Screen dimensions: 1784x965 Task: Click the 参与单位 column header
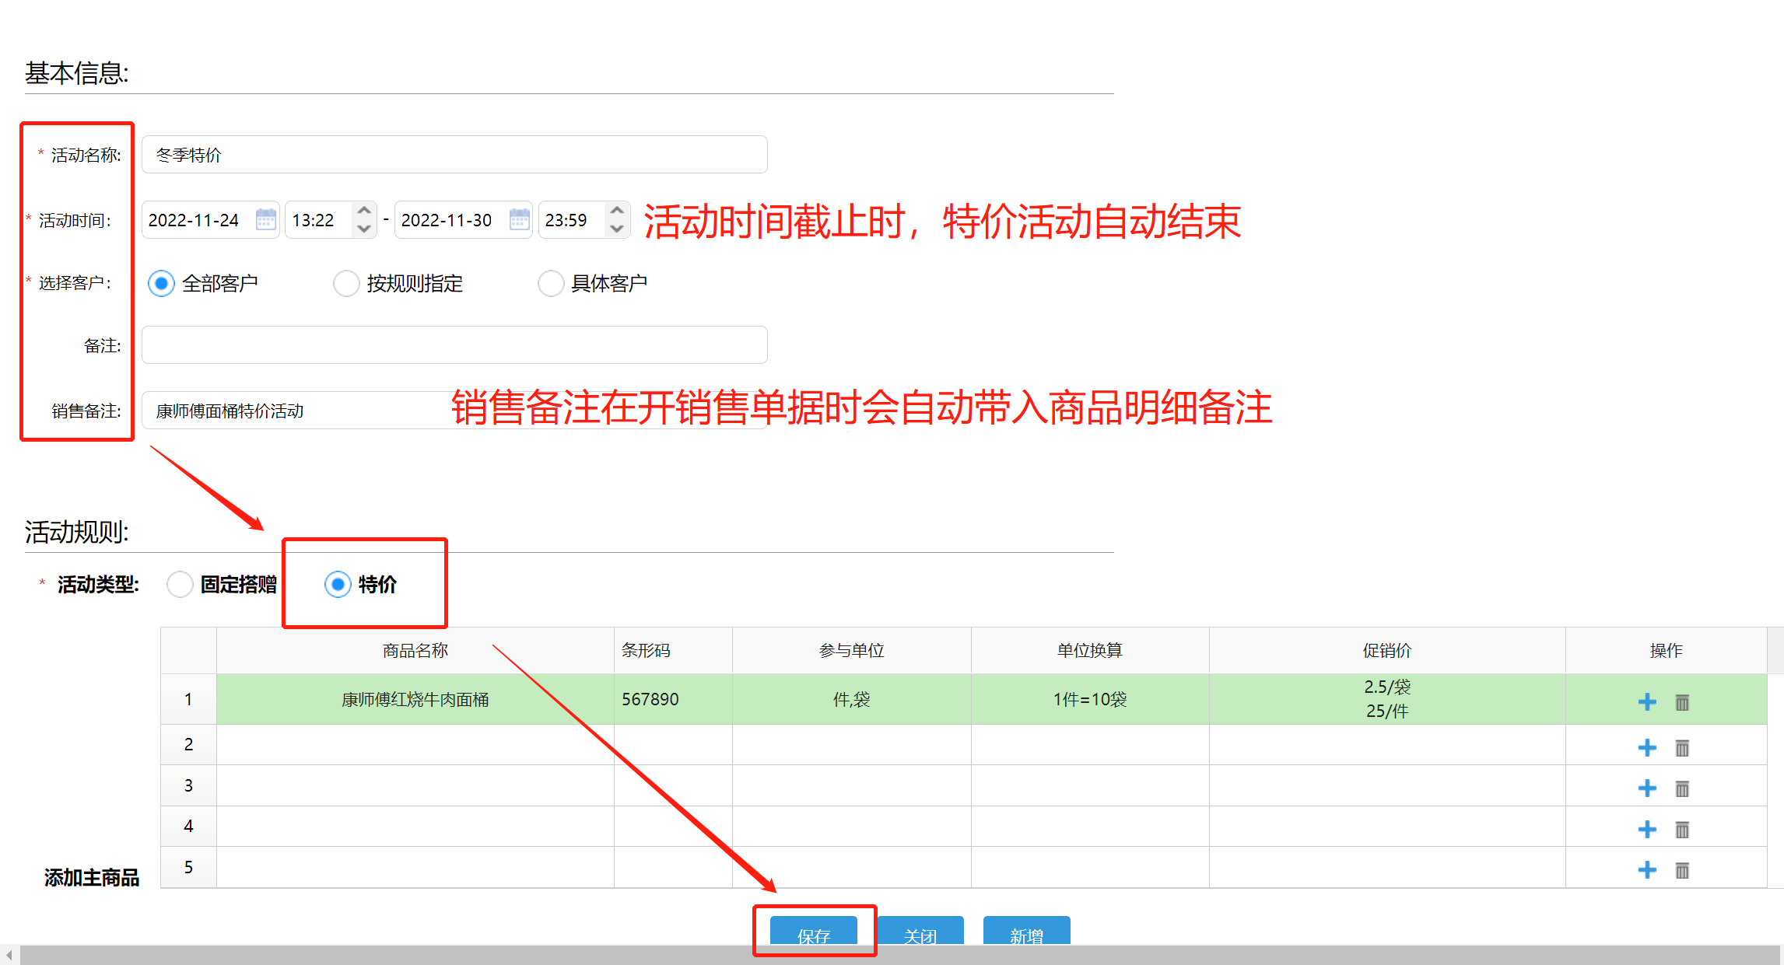pos(852,650)
